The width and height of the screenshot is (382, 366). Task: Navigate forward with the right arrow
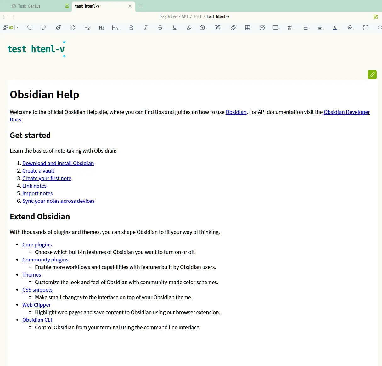[x=13, y=17]
